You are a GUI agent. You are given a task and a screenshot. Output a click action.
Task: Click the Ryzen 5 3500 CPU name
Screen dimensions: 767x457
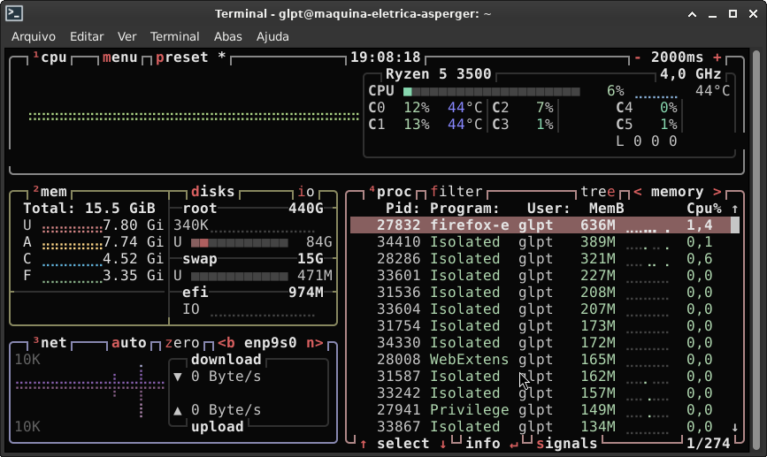click(438, 74)
